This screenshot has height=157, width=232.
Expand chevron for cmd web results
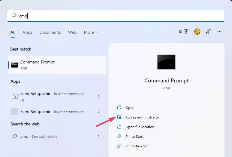[99, 136]
